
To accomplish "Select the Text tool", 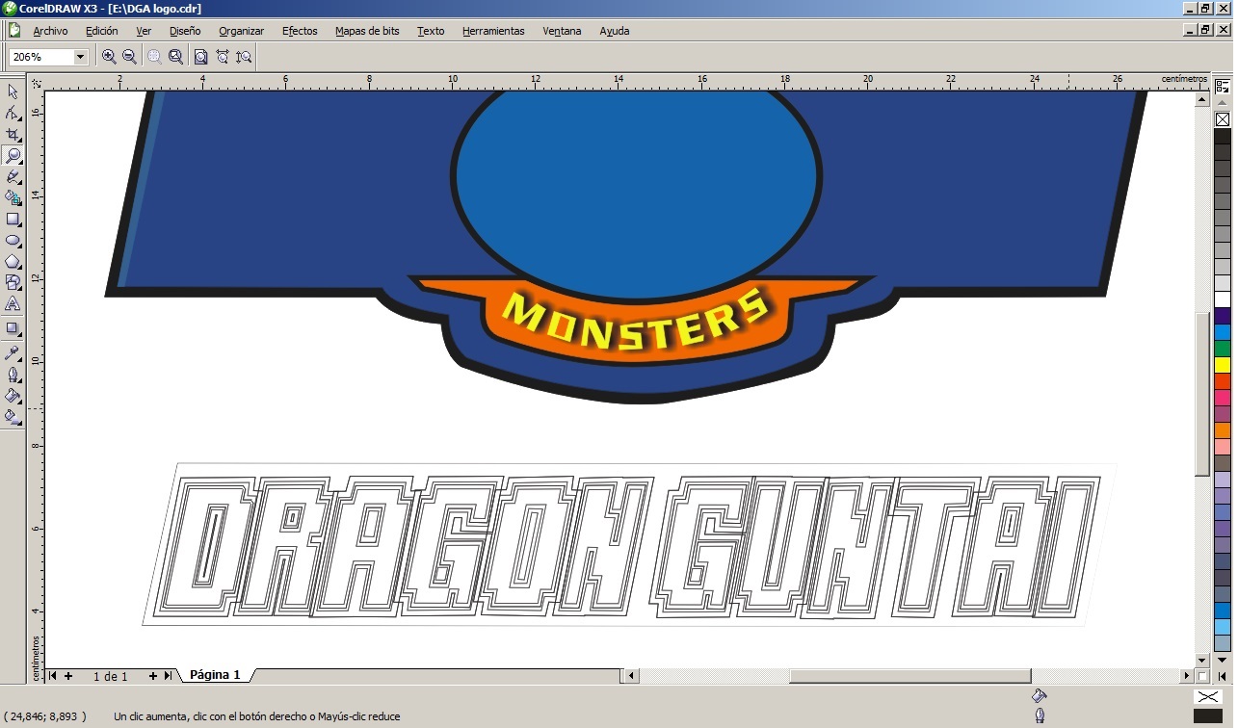I will 13,303.
